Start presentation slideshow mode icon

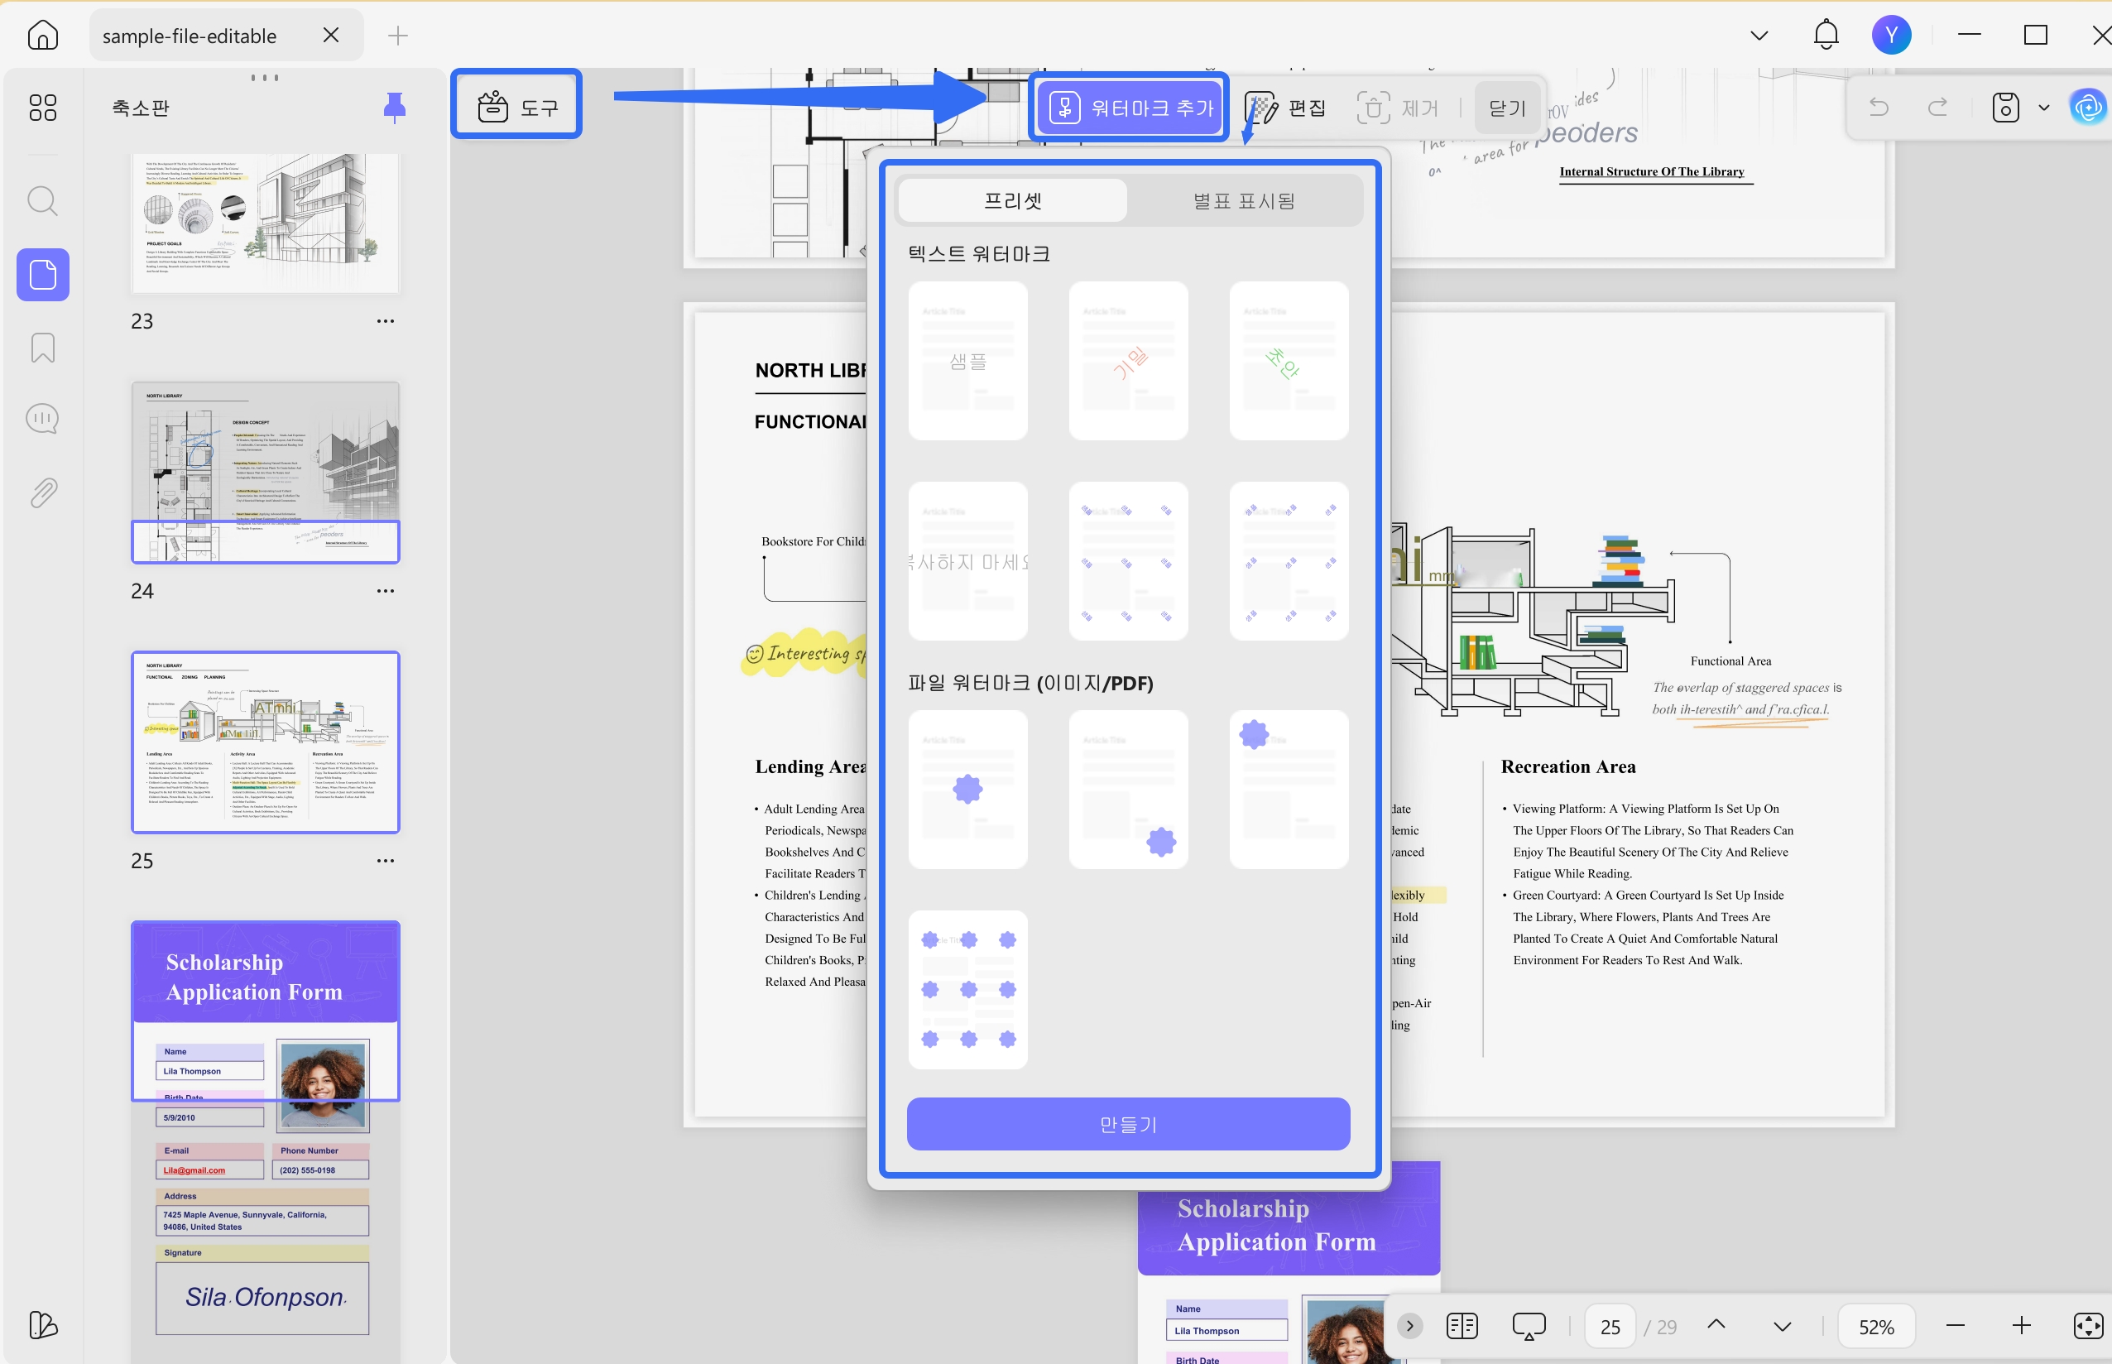pyautogui.click(x=1529, y=1326)
